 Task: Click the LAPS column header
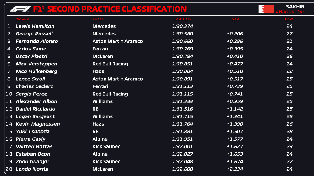tap(289, 19)
